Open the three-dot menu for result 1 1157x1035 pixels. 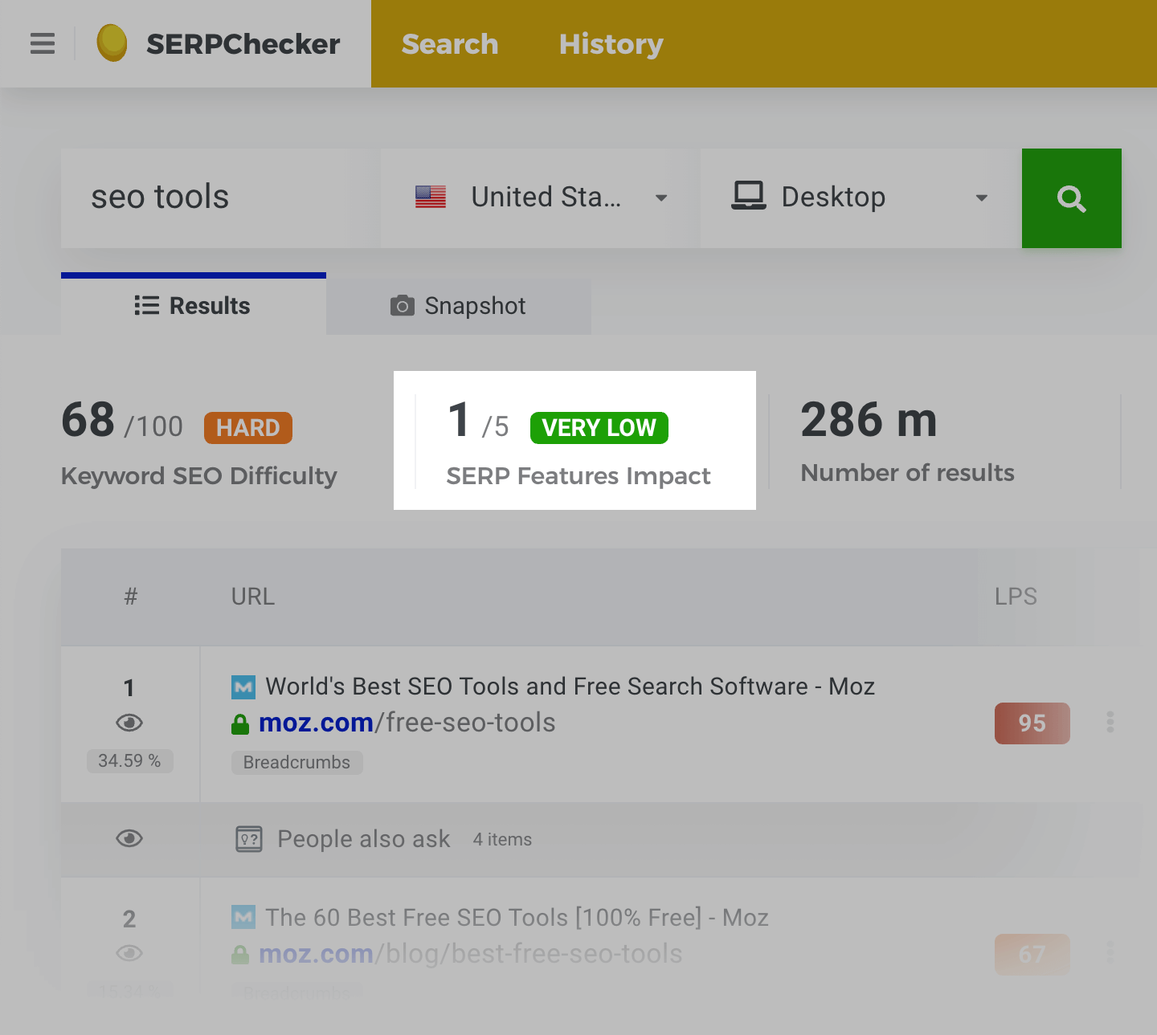tap(1110, 722)
